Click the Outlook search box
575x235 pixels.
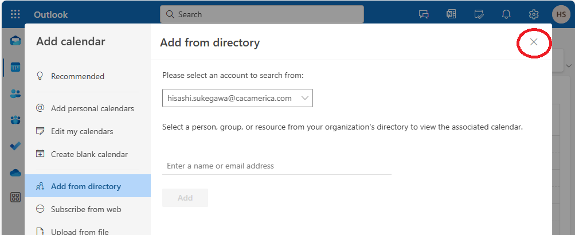(x=262, y=14)
